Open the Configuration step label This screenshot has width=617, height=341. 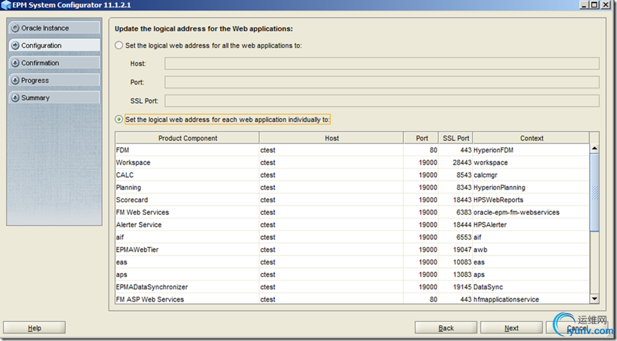(x=41, y=45)
